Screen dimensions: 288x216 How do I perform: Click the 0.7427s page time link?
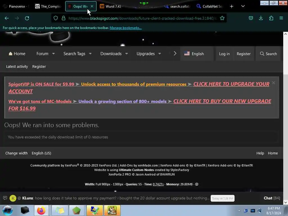[158, 184]
